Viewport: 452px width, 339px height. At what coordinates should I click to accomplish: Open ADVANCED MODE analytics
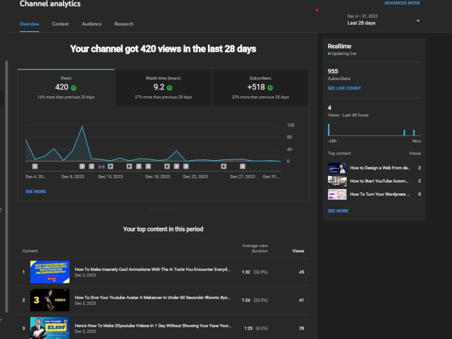pos(402,3)
